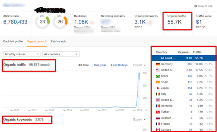Expand the Organic keywords Export menu

(x=139, y=120)
